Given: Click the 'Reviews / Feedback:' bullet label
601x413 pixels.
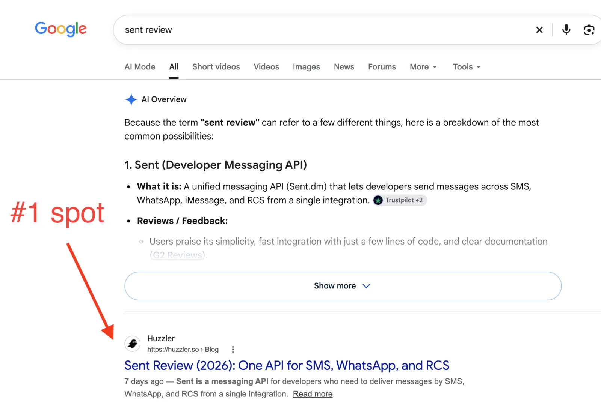Looking at the screenshot, I should click(x=182, y=221).
